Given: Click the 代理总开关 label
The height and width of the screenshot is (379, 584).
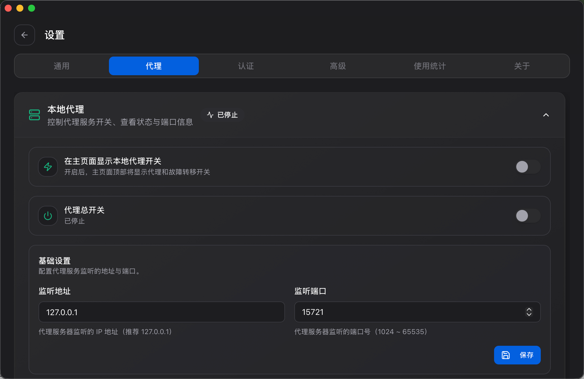Looking at the screenshot, I should [84, 210].
